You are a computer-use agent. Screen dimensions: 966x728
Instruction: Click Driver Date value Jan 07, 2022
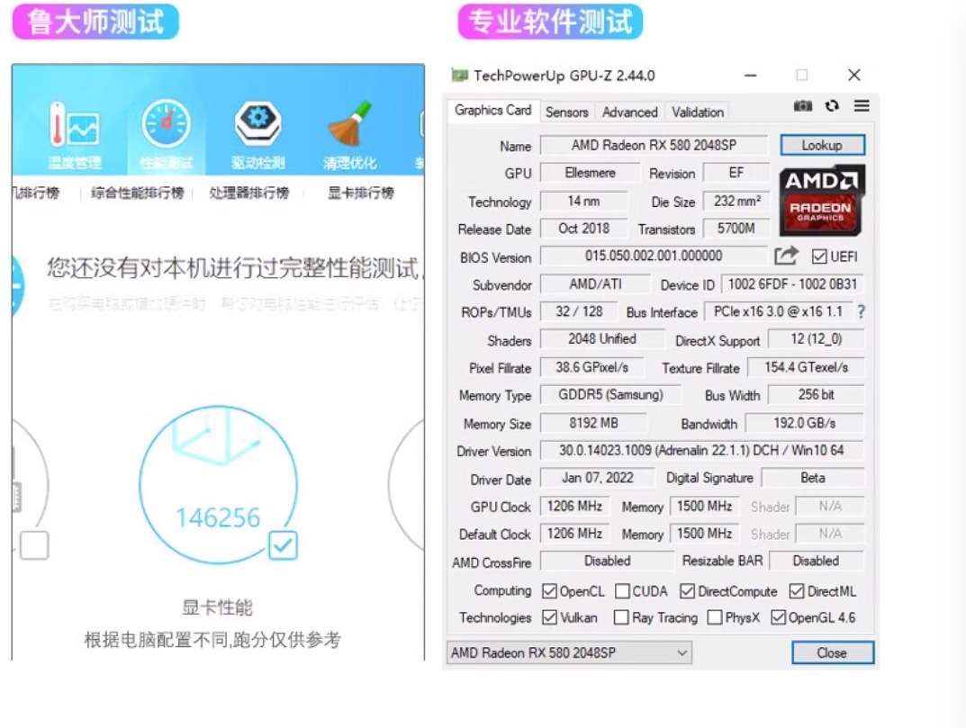(598, 478)
